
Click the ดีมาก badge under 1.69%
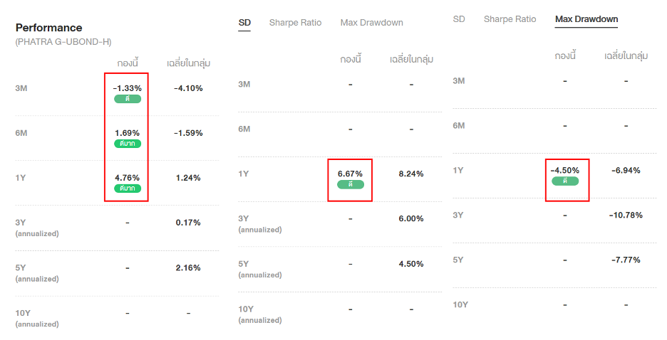[x=127, y=144]
